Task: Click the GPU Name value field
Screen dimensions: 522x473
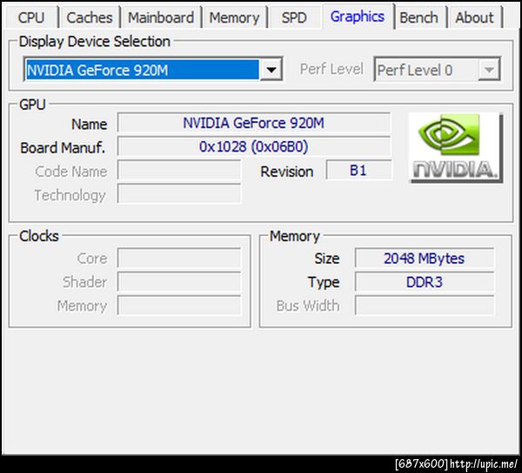Action: tap(254, 123)
